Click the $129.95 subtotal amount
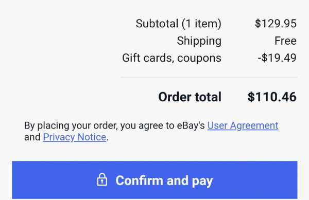 click(276, 24)
